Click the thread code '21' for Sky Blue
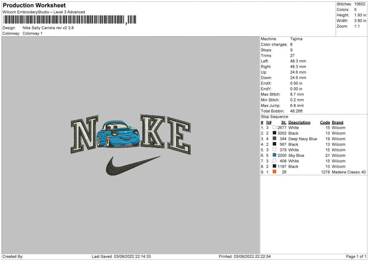Viewport: 369px width, 261px height. pyautogui.click(x=328, y=156)
